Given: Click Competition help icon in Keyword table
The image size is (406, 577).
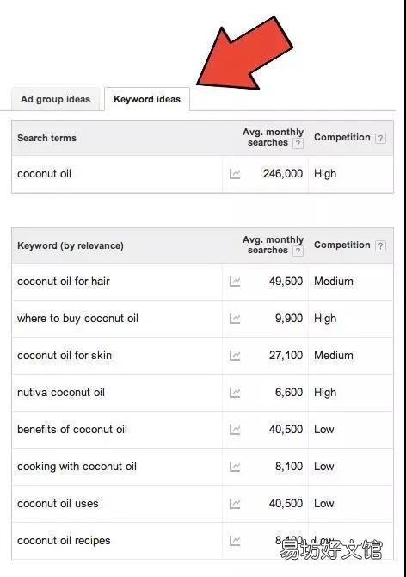Looking at the screenshot, I should [x=380, y=245].
